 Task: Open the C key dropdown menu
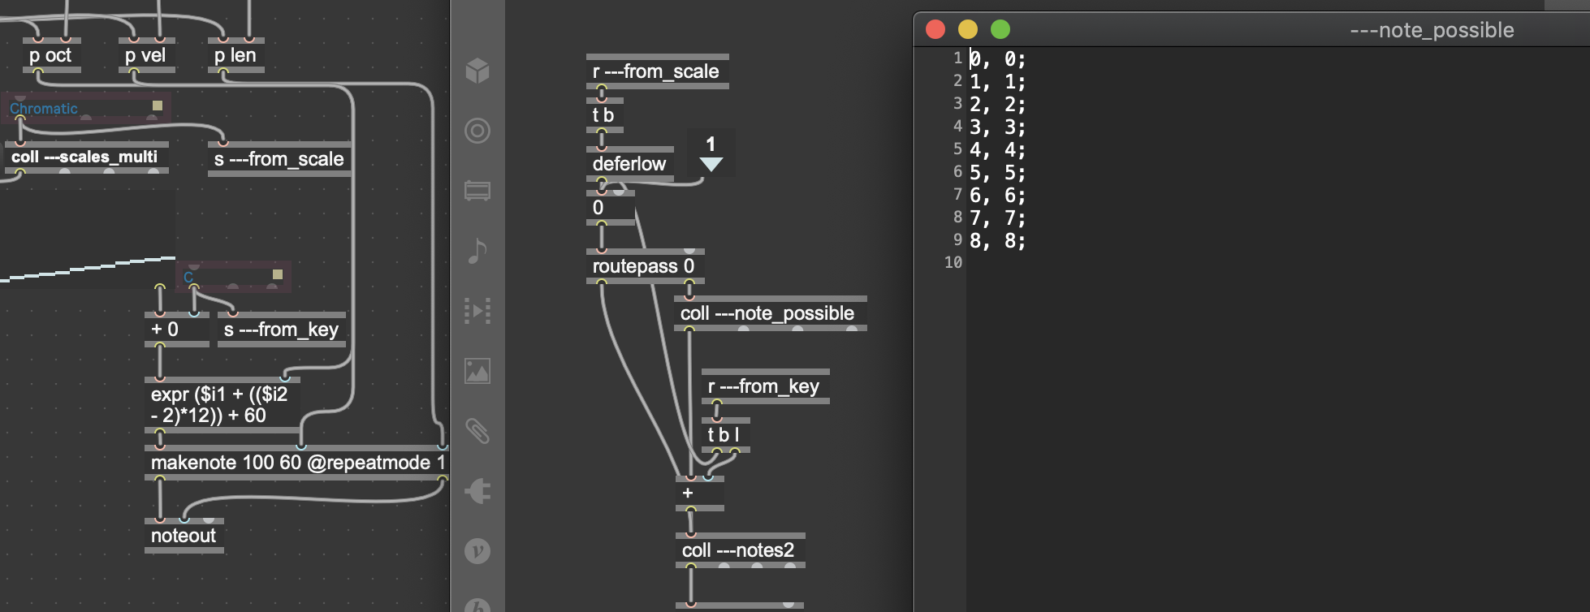point(233,276)
